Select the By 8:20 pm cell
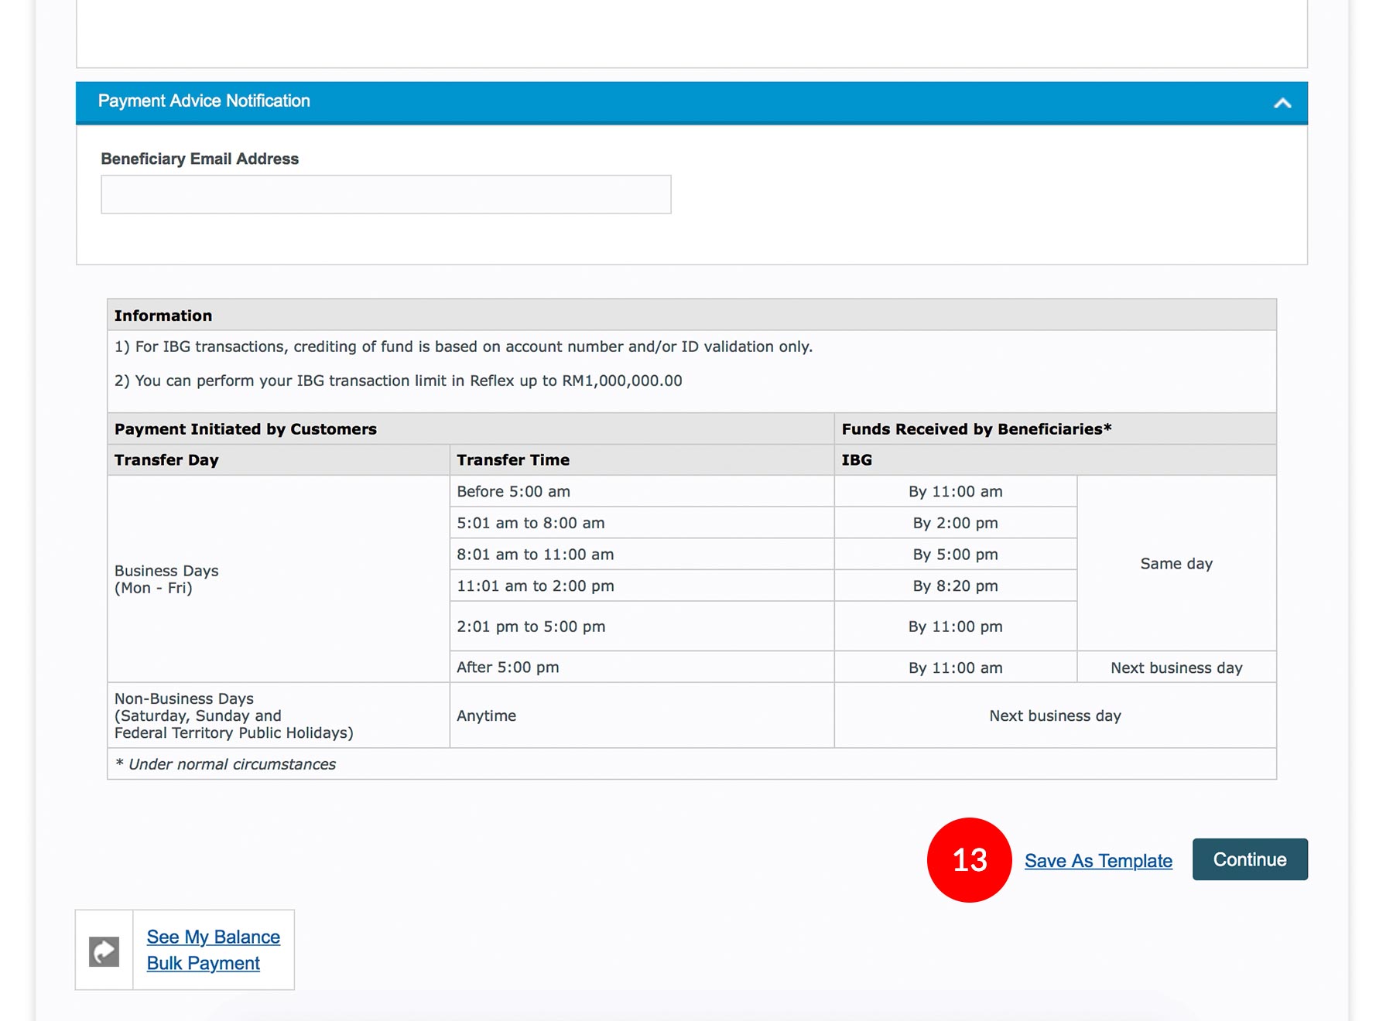 coord(954,586)
